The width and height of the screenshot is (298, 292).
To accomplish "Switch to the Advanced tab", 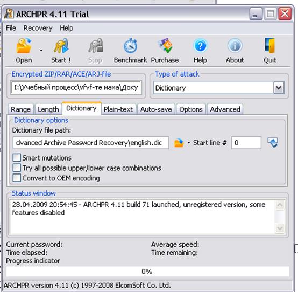I will (x=225, y=109).
